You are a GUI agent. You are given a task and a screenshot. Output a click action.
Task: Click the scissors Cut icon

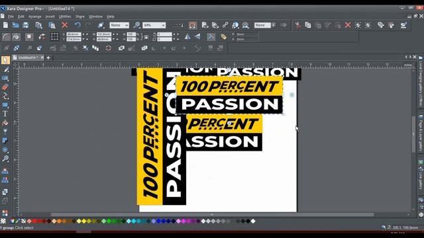[x=297, y=25]
